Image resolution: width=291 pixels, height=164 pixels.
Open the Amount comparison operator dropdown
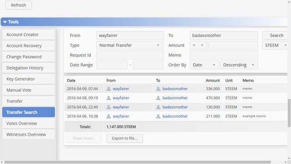[x=198, y=45]
